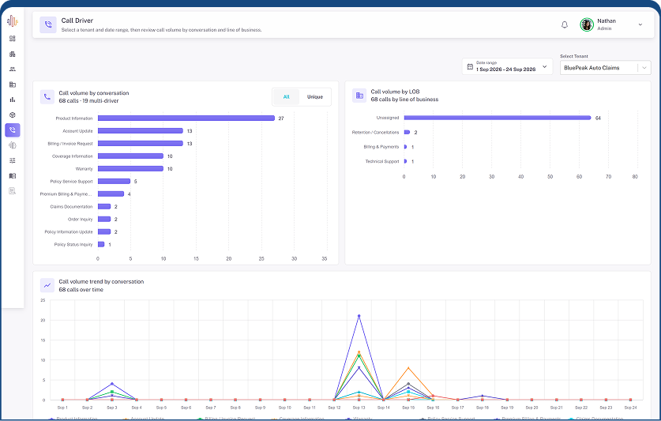Open the circular target icon in sidebar

(12, 115)
